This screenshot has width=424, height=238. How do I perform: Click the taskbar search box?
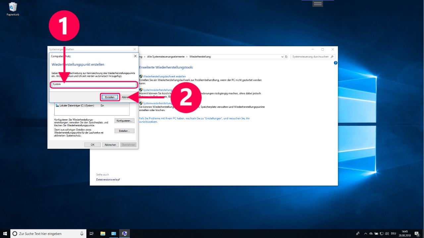coord(48,234)
